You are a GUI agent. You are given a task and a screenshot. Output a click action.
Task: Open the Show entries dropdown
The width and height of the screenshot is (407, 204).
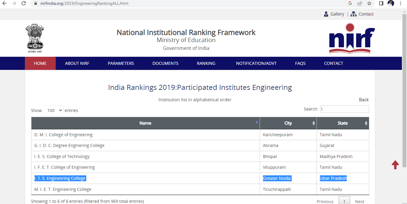[x=53, y=110]
